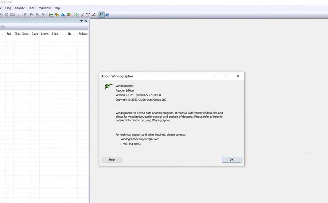
Task: Open the green scatter plot tool
Action: point(77,15)
